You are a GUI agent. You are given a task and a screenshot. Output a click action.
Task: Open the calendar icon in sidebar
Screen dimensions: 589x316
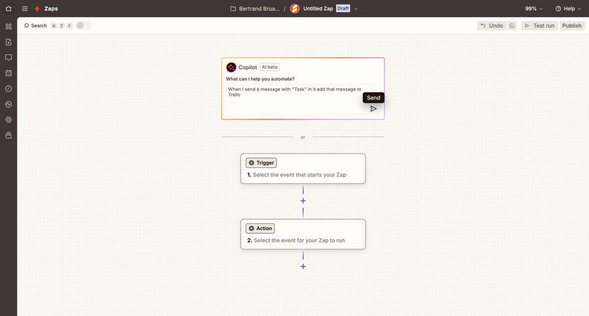click(9, 73)
